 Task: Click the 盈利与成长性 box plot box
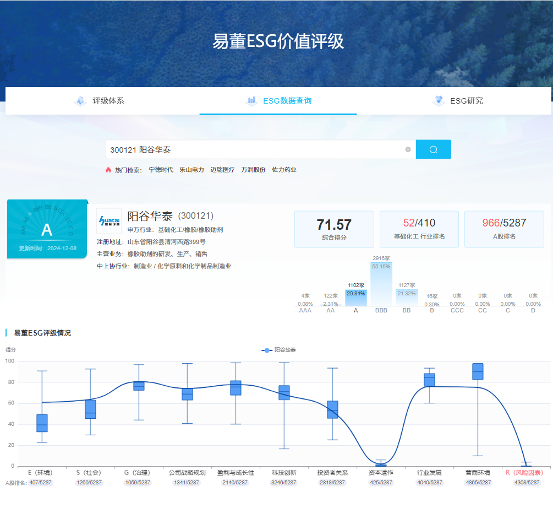coord(236,388)
